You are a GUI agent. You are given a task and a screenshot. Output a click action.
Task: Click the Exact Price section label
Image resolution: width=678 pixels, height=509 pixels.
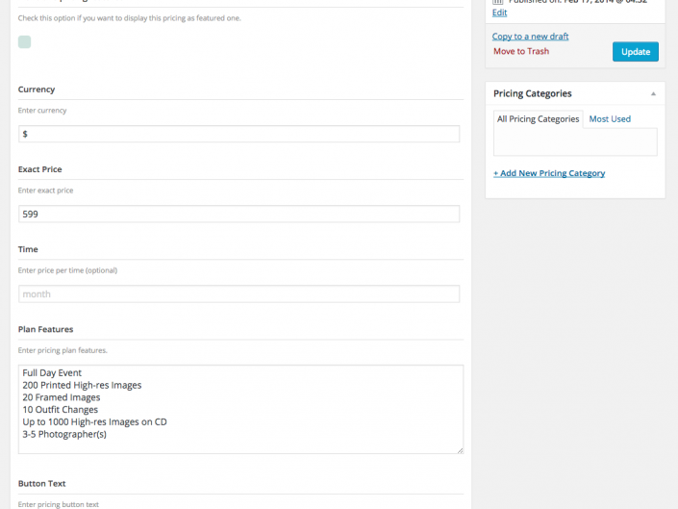[39, 169]
